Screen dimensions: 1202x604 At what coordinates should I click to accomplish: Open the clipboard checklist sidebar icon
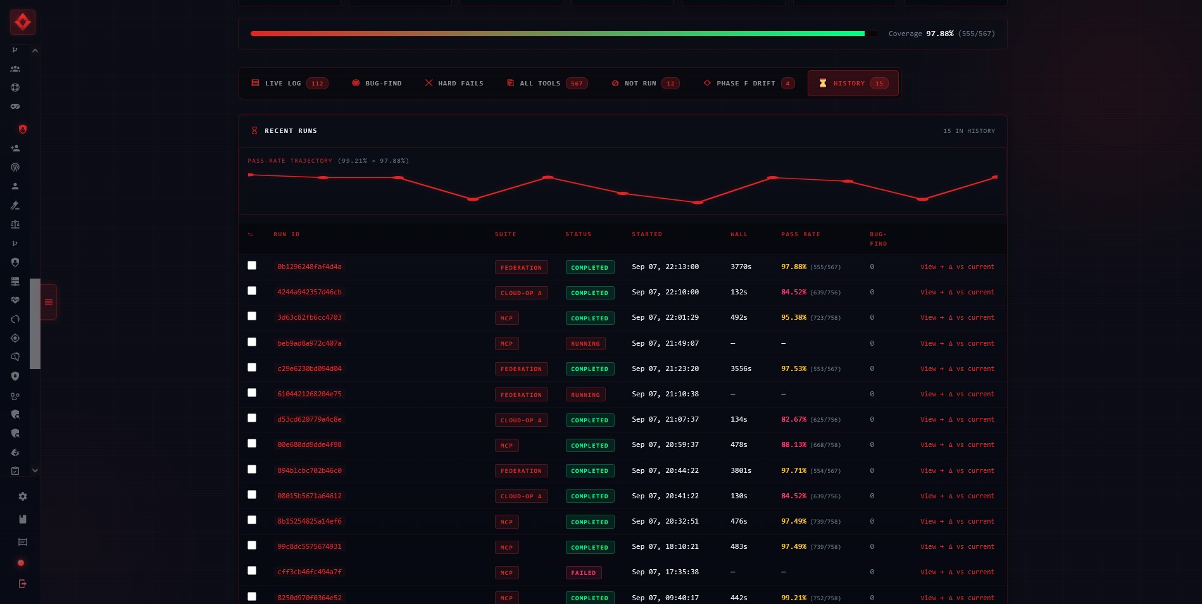pyautogui.click(x=15, y=471)
